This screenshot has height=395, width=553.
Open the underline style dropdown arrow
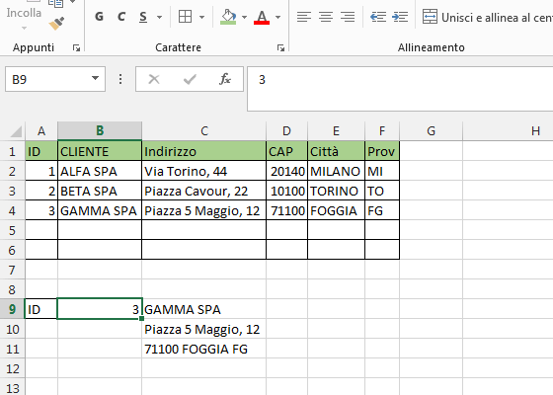tap(159, 17)
